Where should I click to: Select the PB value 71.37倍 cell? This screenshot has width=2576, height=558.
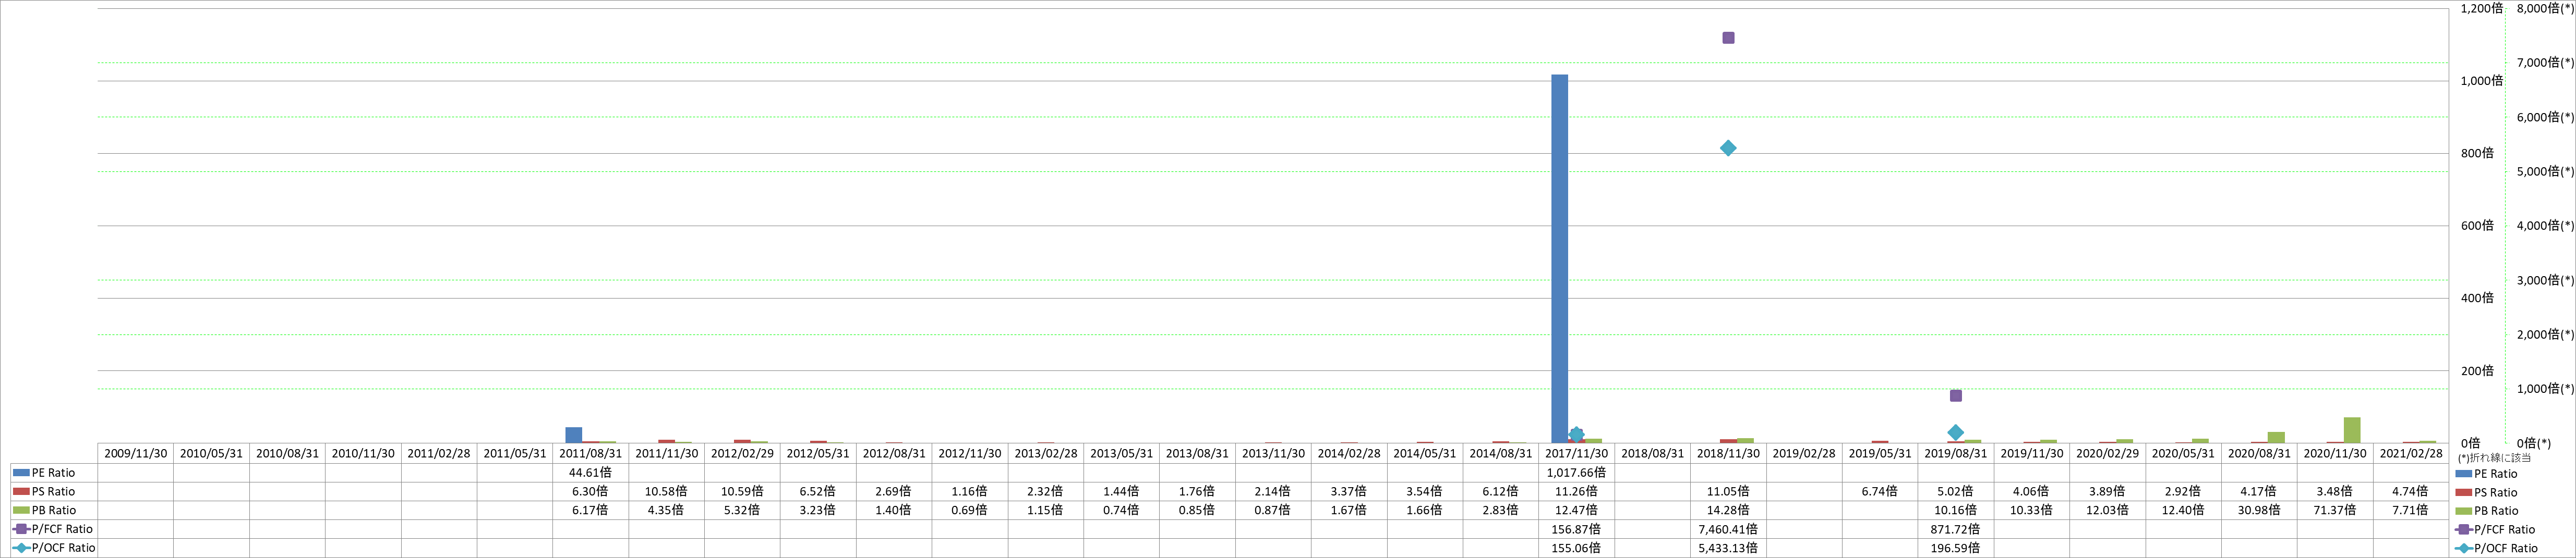pos(2335,510)
